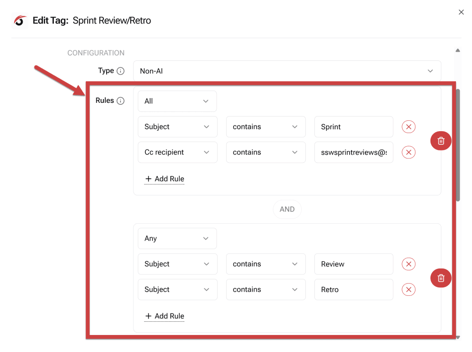Close the Edit Tag dialog
Screen dimensions: 472x352
[461, 12]
